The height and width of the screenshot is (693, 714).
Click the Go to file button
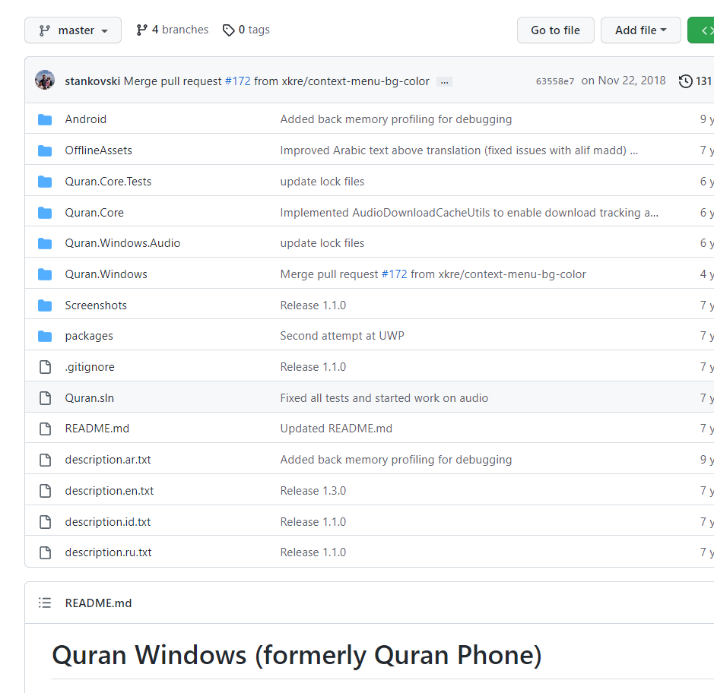555,30
